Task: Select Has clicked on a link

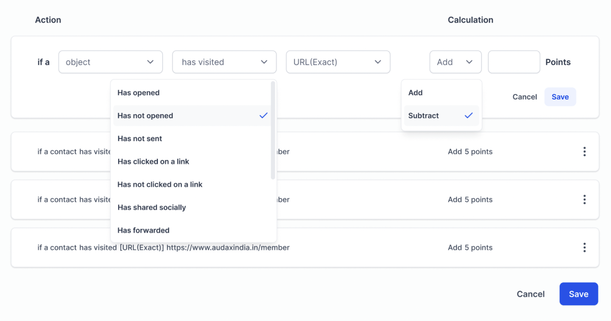Action: tap(153, 162)
